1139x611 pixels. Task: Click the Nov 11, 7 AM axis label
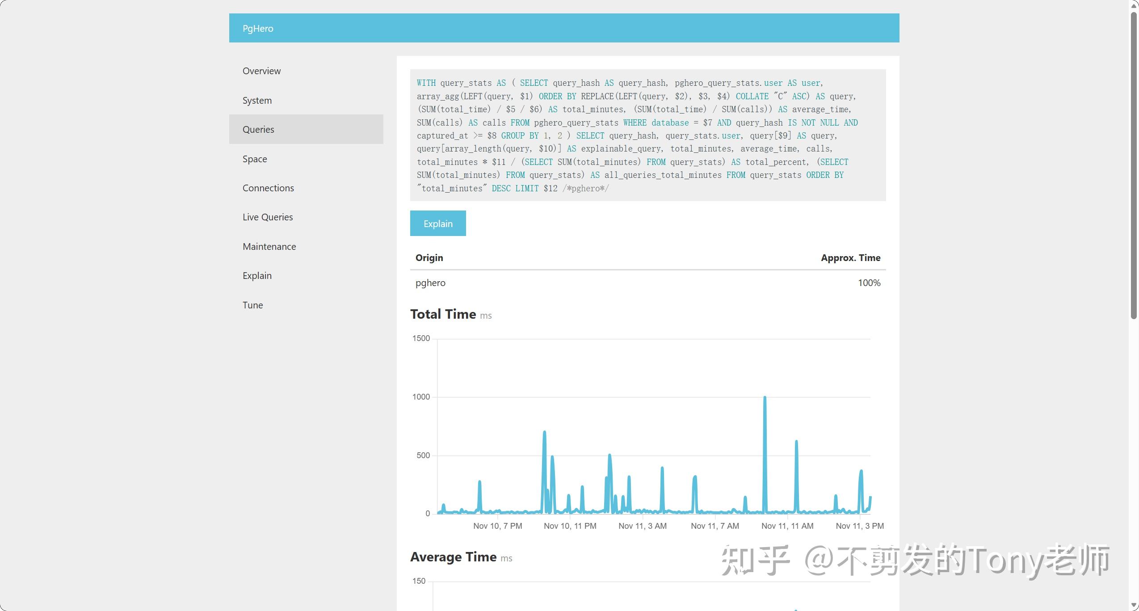click(715, 526)
